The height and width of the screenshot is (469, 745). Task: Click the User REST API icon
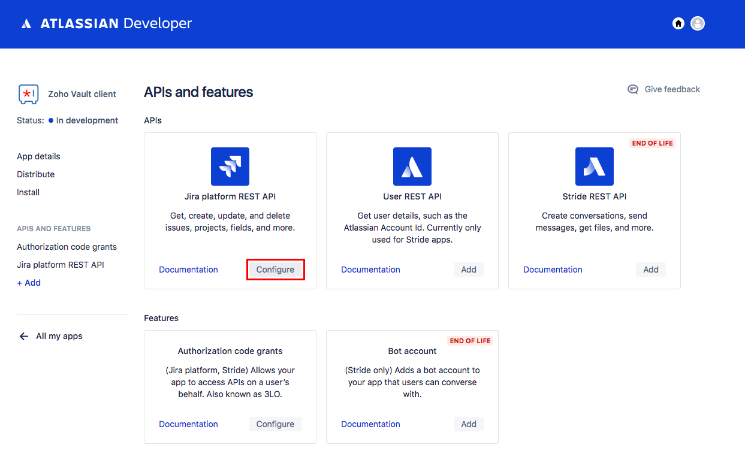(x=412, y=167)
